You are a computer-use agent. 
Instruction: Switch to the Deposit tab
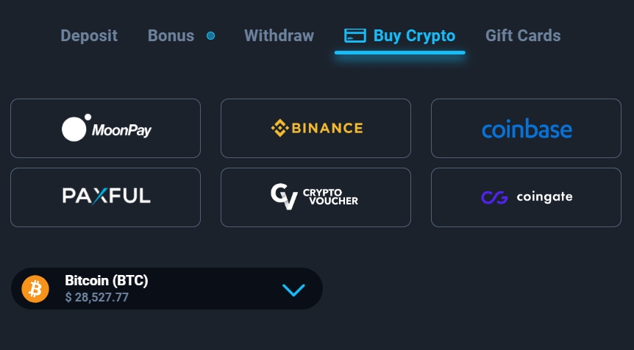[89, 35]
